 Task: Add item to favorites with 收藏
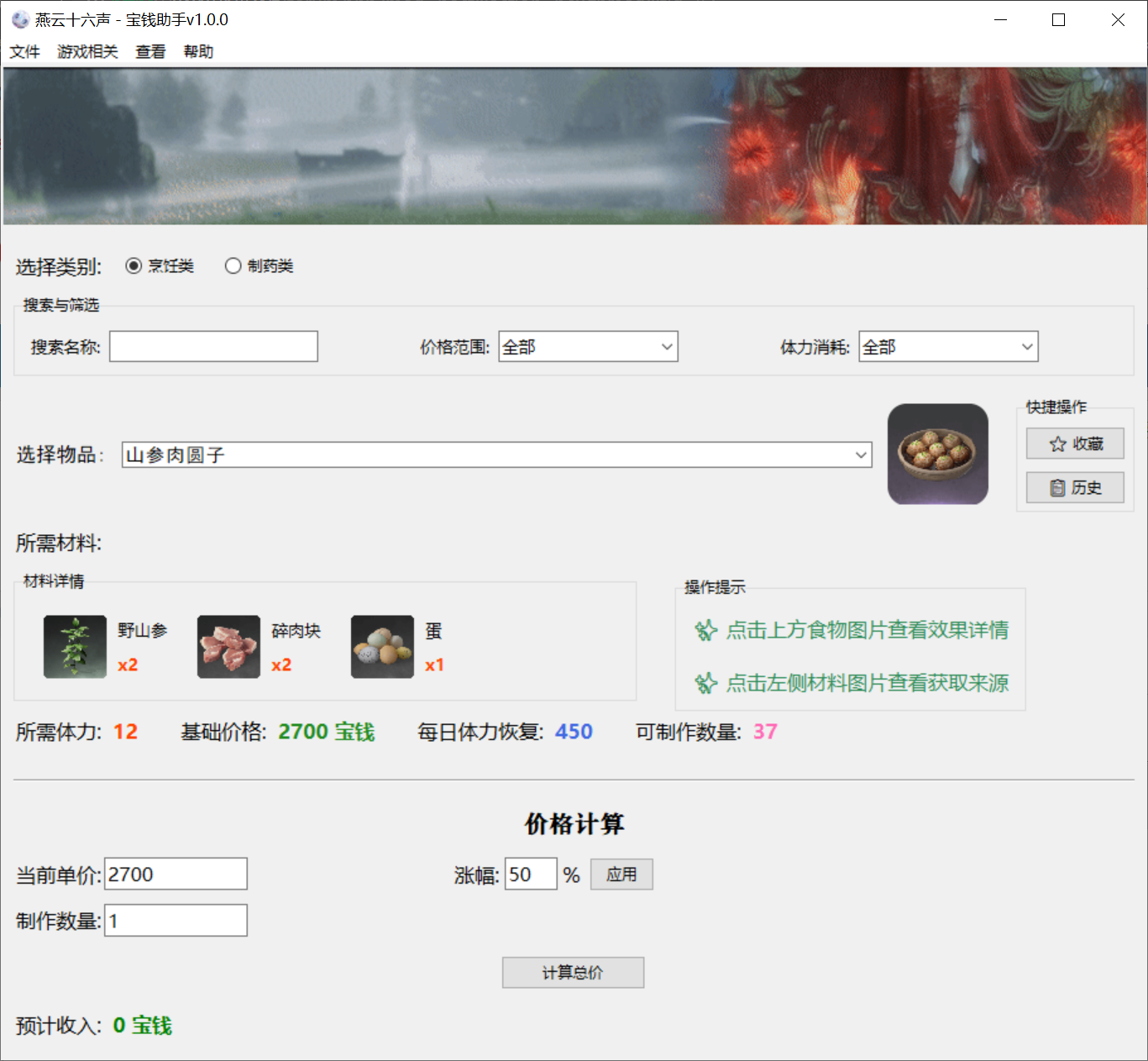coord(1075,444)
